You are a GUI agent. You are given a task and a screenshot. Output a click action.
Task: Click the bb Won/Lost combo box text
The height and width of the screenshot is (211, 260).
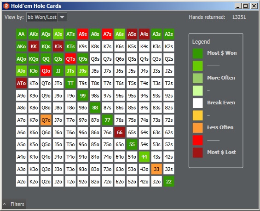[x=42, y=17]
